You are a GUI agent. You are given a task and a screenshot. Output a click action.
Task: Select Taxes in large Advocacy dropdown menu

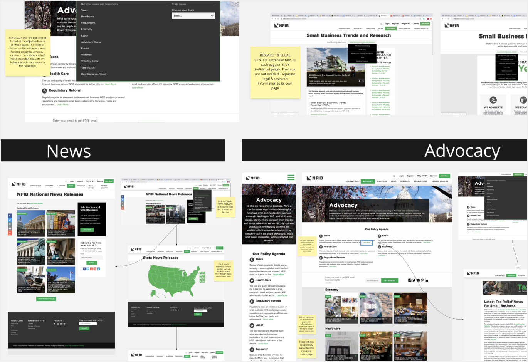(x=84, y=10)
